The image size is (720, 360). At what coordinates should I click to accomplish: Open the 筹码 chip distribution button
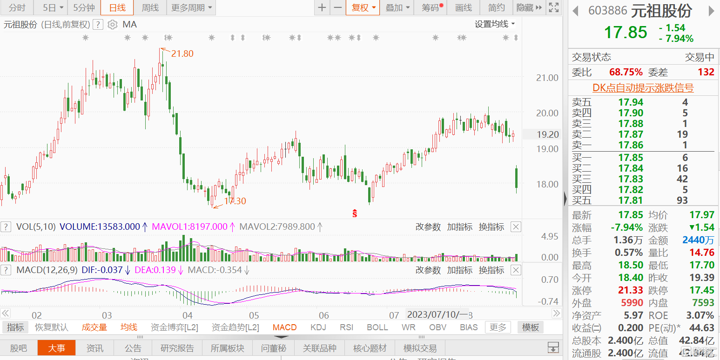click(431, 7)
